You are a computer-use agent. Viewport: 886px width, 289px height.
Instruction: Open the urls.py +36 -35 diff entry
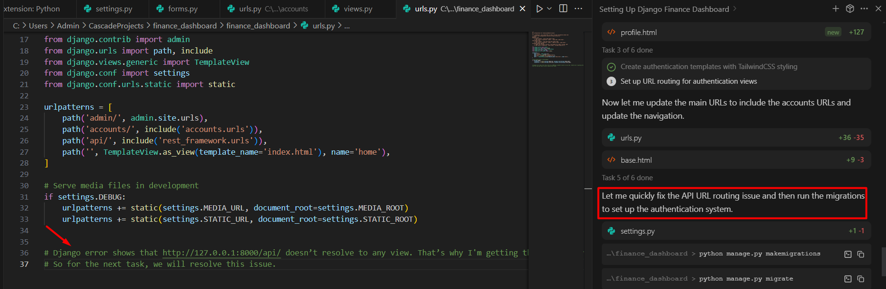(736, 138)
